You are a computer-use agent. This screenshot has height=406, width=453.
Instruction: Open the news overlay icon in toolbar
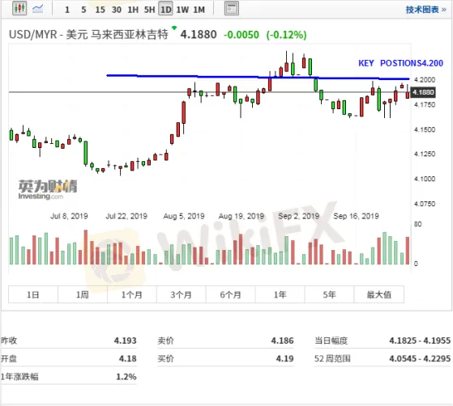click(x=232, y=9)
